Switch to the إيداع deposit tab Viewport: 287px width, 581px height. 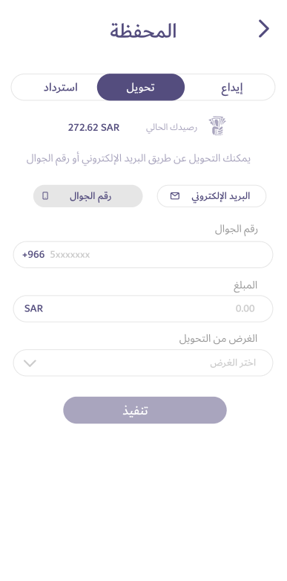pos(232,88)
